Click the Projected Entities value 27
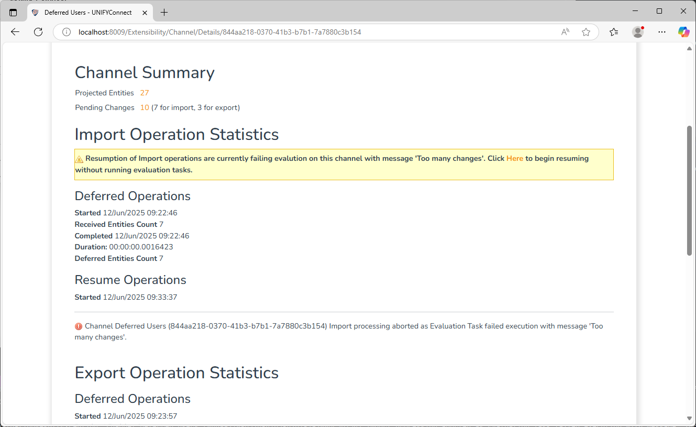This screenshot has width=696, height=427. pyautogui.click(x=145, y=93)
